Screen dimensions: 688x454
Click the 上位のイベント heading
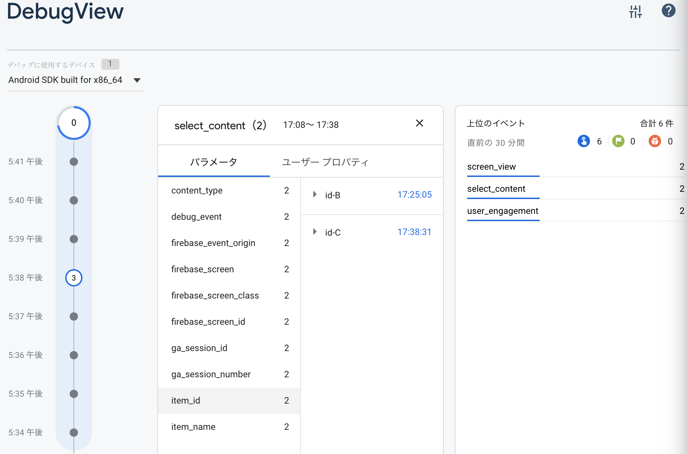click(496, 123)
